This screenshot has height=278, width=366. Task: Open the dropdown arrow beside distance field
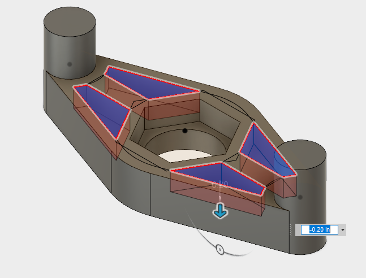click(x=343, y=230)
